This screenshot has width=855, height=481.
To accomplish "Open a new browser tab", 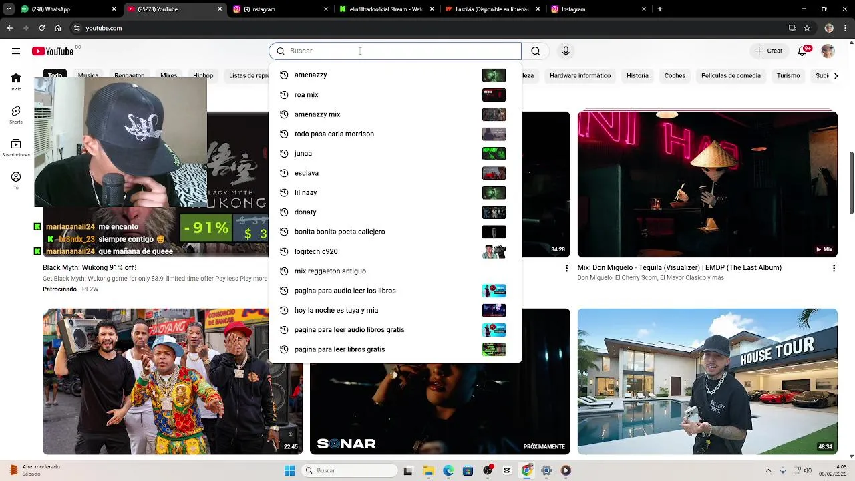I will [x=660, y=9].
